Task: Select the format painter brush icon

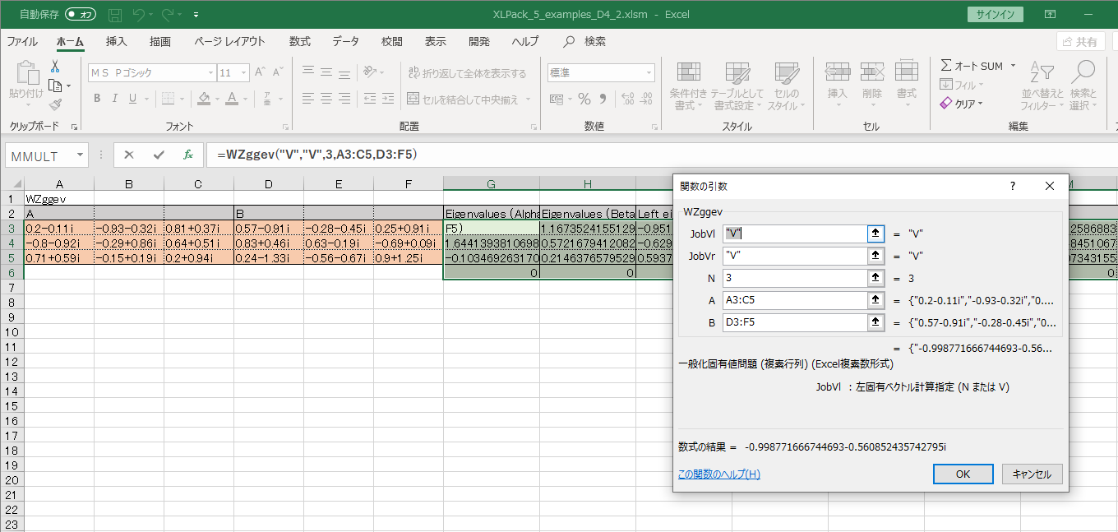Action: pos(55,104)
